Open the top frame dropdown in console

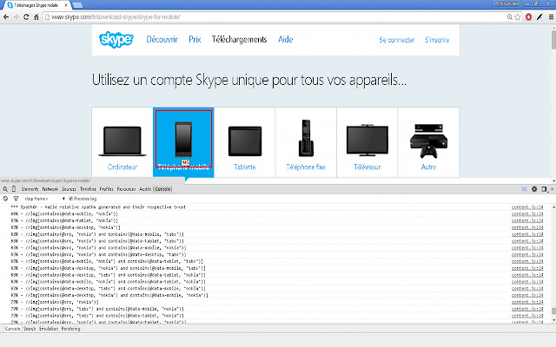pyautogui.click(x=44, y=199)
